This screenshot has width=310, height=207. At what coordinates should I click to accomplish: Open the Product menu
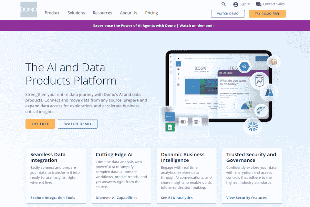[x=52, y=13]
